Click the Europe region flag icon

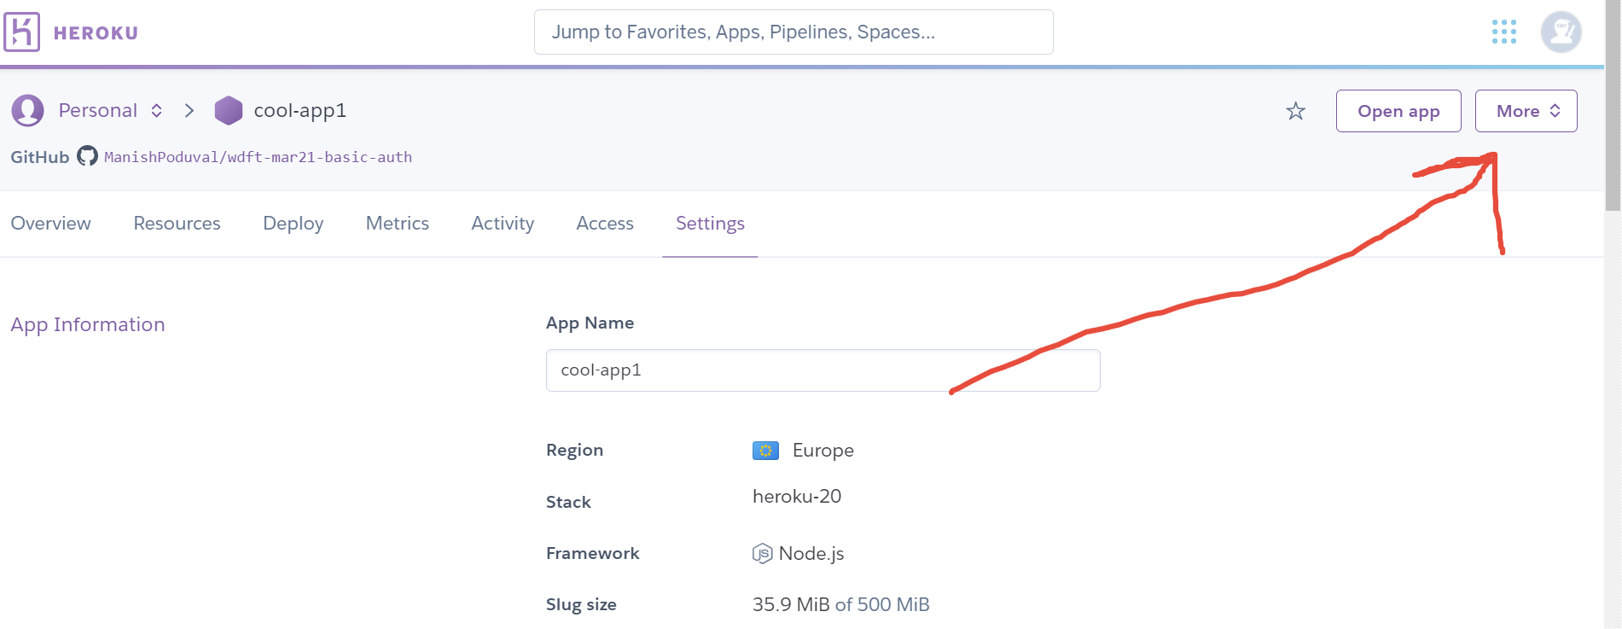click(x=765, y=451)
